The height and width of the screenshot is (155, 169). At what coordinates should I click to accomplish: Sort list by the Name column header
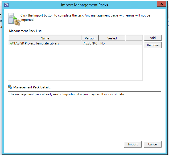(x=45, y=38)
